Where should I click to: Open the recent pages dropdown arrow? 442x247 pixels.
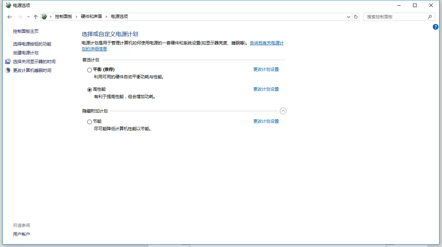[x=28, y=17]
